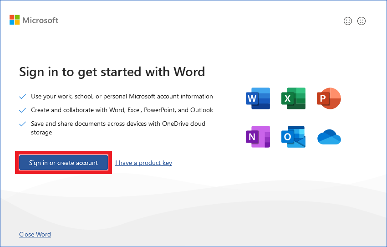The width and height of the screenshot is (387, 247).
Task: Click the green Excel icon
Action: coord(293,98)
